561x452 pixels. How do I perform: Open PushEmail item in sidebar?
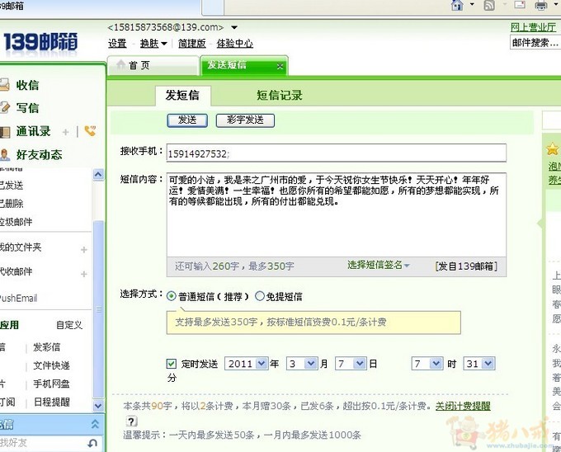(x=18, y=299)
